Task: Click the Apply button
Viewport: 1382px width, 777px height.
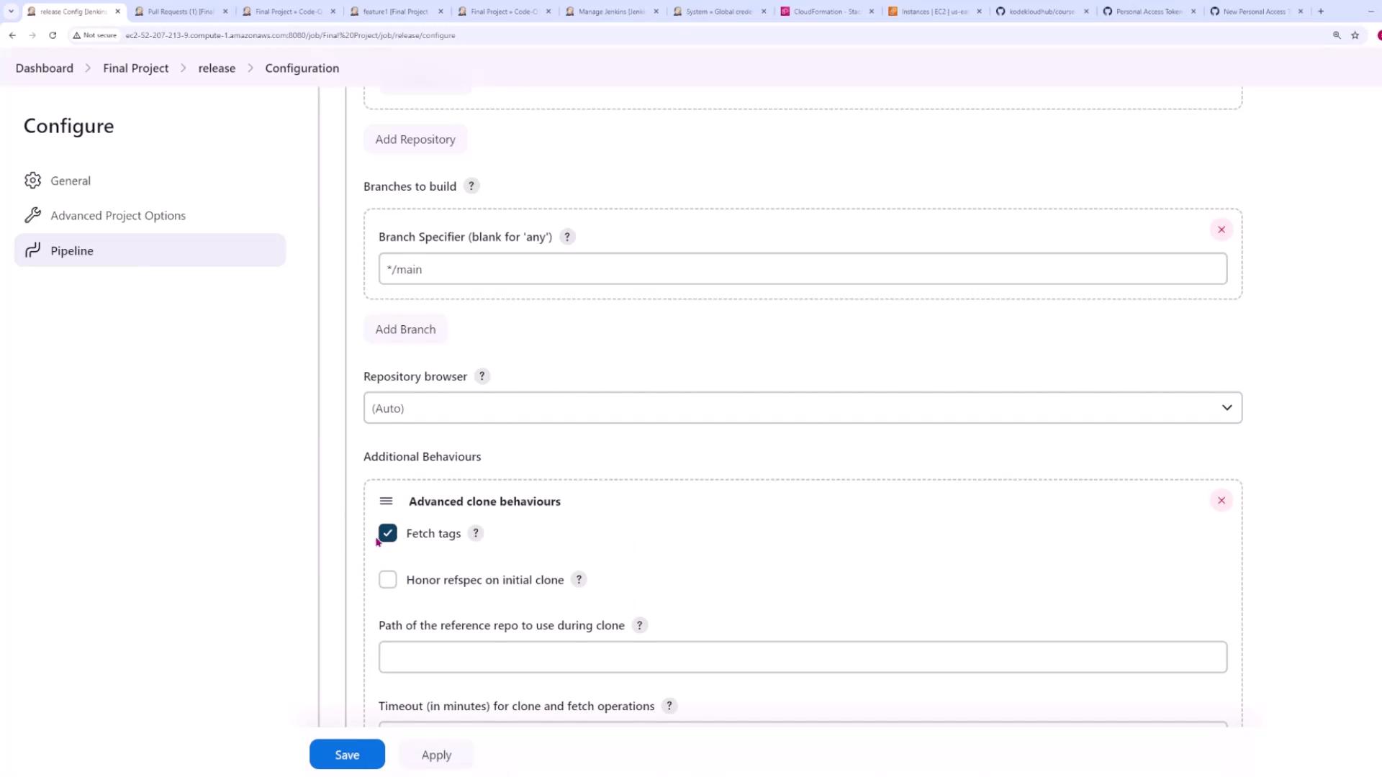Action: (436, 755)
